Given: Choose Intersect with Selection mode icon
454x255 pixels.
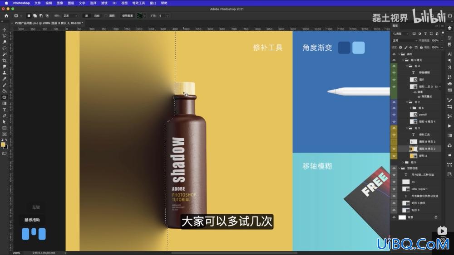Looking at the screenshot, I should pyautogui.click(x=47, y=15).
